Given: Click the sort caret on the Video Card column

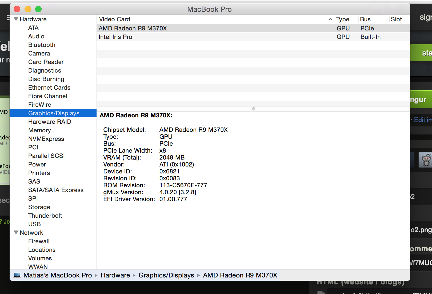Looking at the screenshot, I should tap(330, 19).
